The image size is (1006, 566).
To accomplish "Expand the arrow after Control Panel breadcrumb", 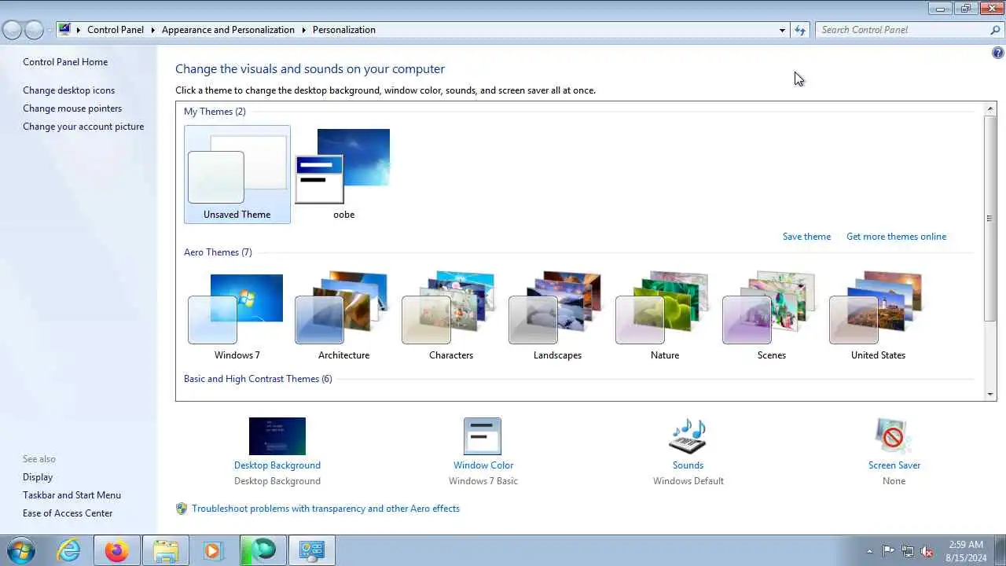I will tap(152, 30).
